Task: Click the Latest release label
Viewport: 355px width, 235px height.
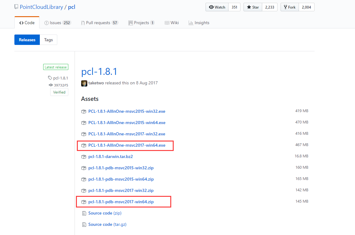Action: 56,67
